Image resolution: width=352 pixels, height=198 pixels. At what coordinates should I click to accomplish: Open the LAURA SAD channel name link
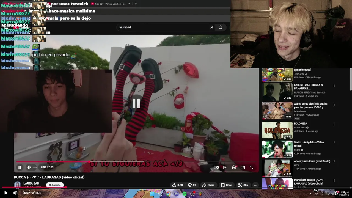tap(31, 183)
